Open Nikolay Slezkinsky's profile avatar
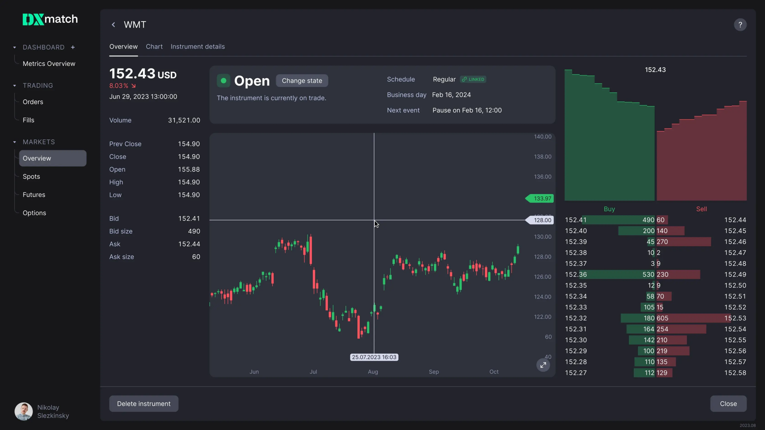765x430 pixels. point(24,411)
